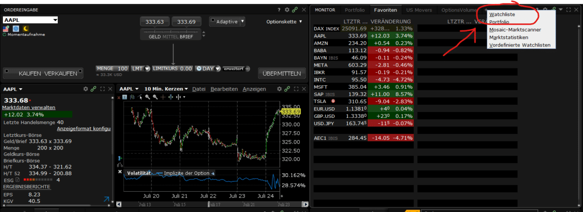
Task: Click the ask price button 333.69
Action: point(187,22)
